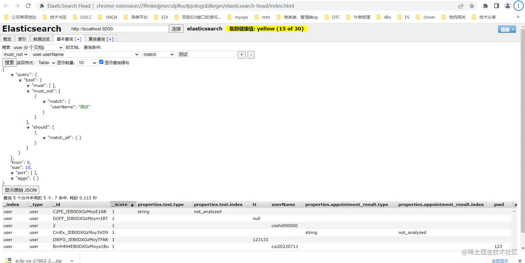Image resolution: width=525 pixels, height=263 pixels.
Task: Open the mtn bookmark folder
Action: tap(262, 17)
